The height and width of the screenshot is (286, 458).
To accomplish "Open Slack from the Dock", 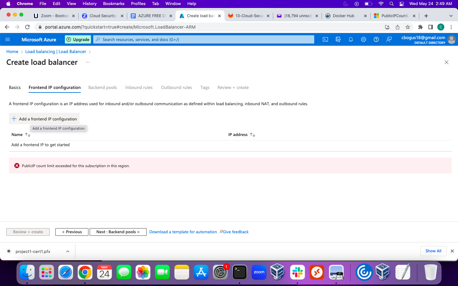I will [x=297, y=272].
